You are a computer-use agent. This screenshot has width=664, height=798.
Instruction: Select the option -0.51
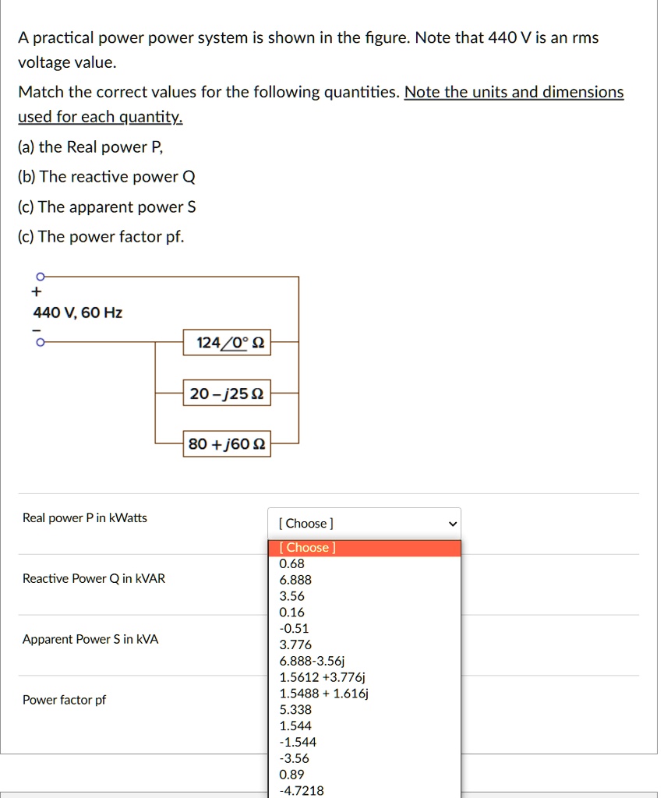pyautogui.click(x=291, y=628)
